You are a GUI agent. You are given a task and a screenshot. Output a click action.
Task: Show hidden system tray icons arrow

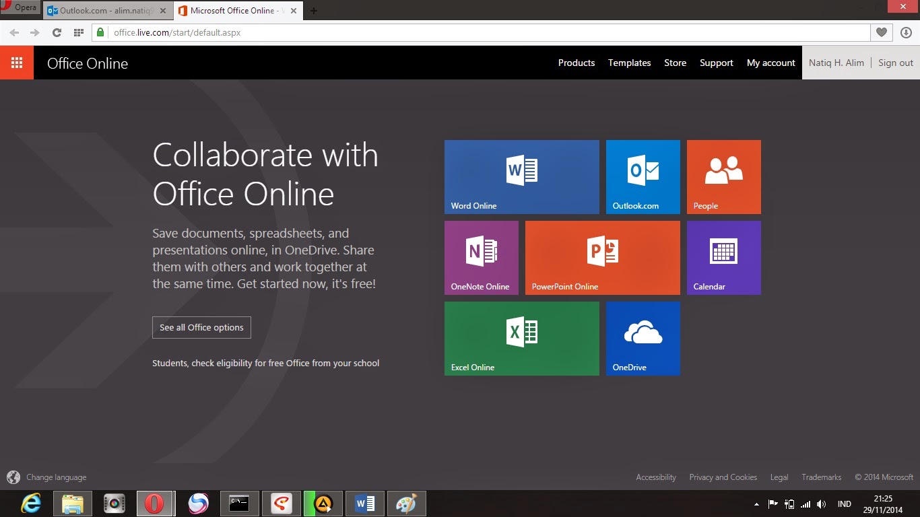click(756, 504)
